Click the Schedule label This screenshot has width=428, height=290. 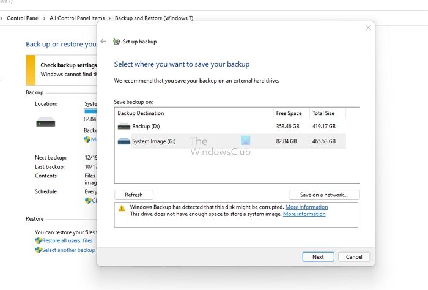[46, 191]
